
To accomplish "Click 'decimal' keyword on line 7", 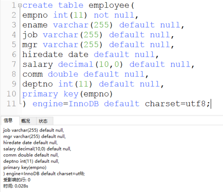I will 76,64.
